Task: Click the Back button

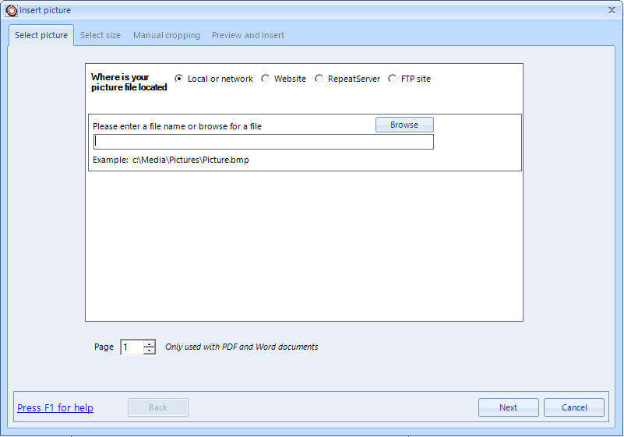Action: 158,407
